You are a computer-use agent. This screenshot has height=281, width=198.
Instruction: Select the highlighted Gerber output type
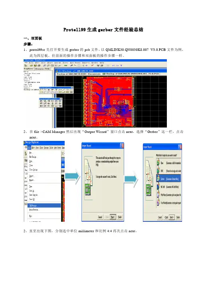pyautogui.click(x=169, y=179)
